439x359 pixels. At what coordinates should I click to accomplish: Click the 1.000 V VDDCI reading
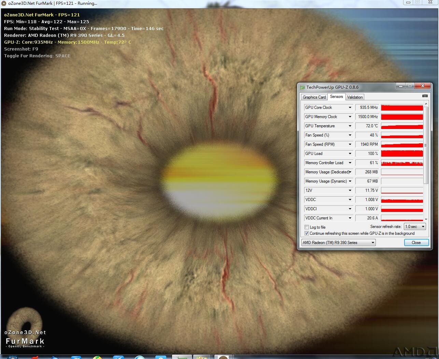coord(367,209)
